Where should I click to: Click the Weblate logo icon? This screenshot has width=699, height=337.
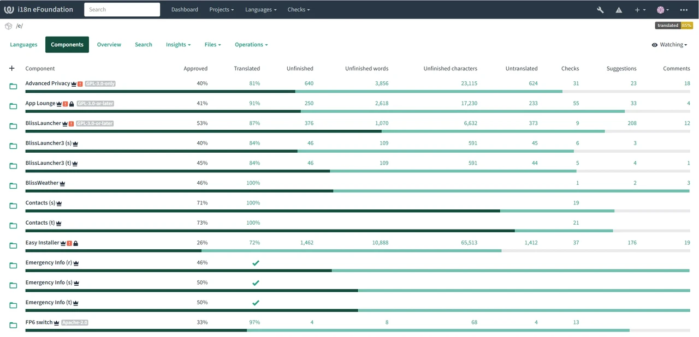pos(9,9)
